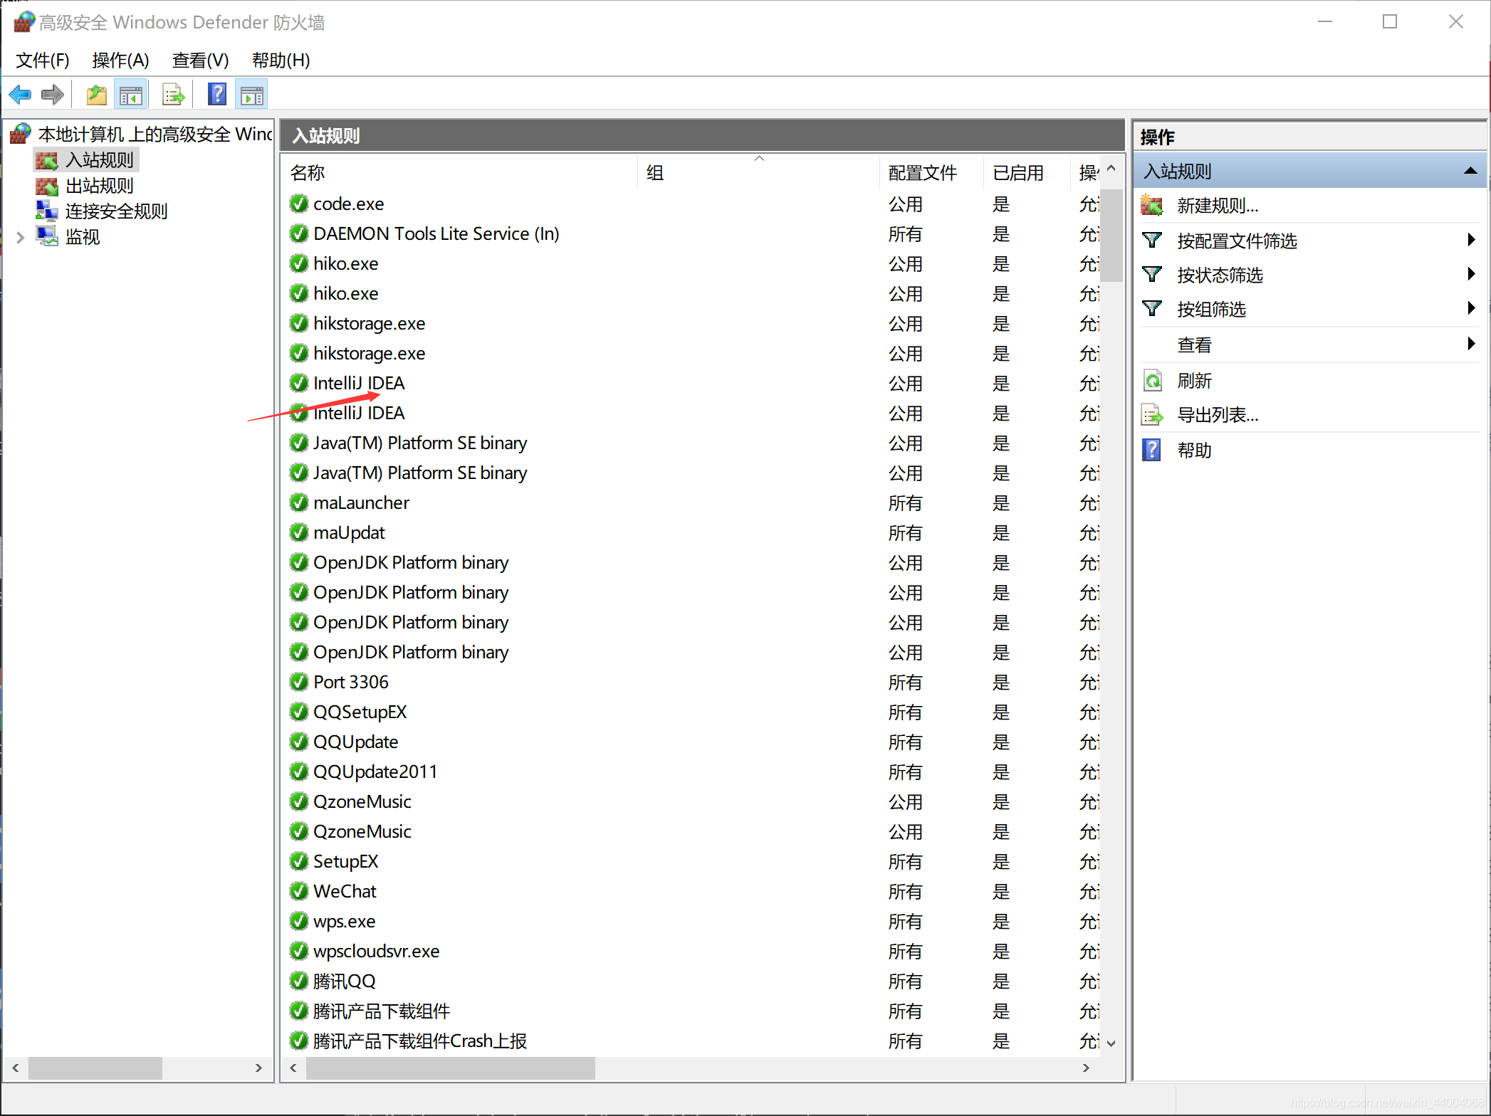Click the Export list toolbar icon
This screenshot has height=1116, width=1491.
(x=173, y=95)
